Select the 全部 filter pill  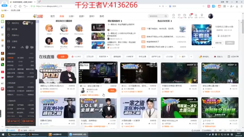pyautogui.click(x=63, y=57)
